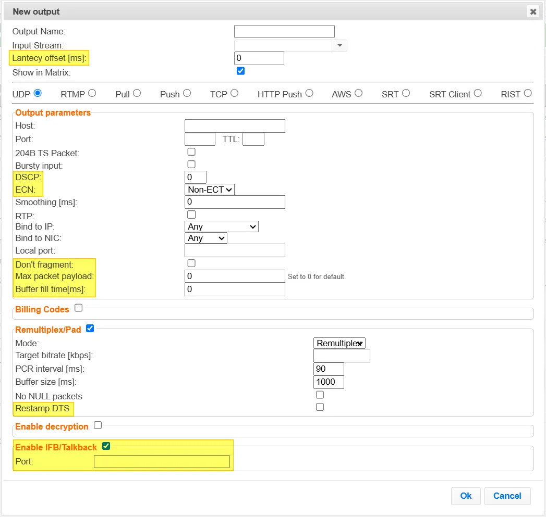Enable the RTP checkbox

pos(191,215)
